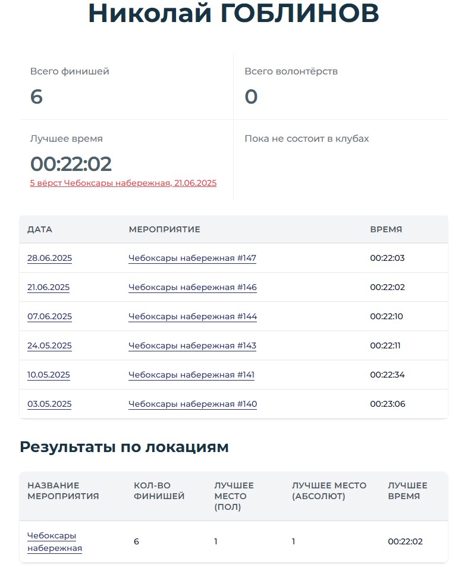Open event Чебоксары набережная #144
This screenshot has width=468, height=567.
pyautogui.click(x=193, y=316)
